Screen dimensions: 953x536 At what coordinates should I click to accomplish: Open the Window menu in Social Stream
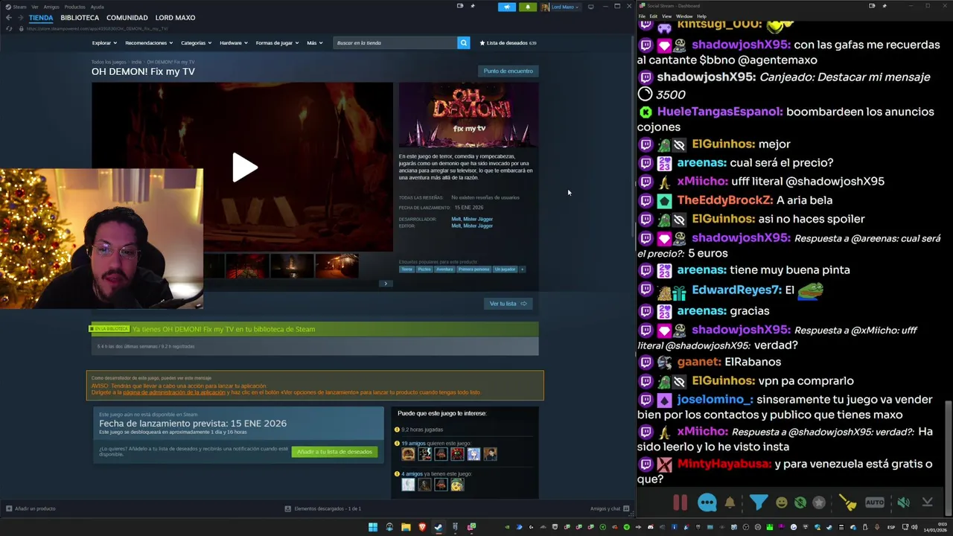point(683,16)
